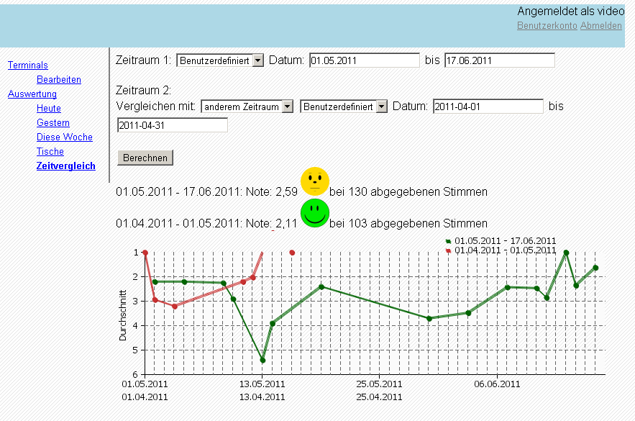Viewport: 635px width, 421px height.
Task: Open the Auswertung menu link
Action: pos(32,94)
